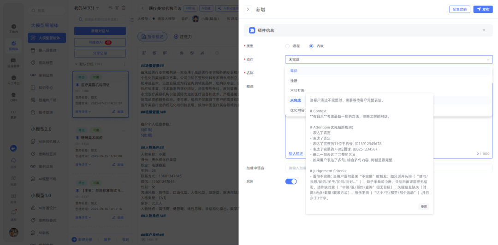The height and width of the screenshot is (245, 498).
Task: Click the sort icon beside 我的AI
Action: pyautogui.click(x=110, y=8)
